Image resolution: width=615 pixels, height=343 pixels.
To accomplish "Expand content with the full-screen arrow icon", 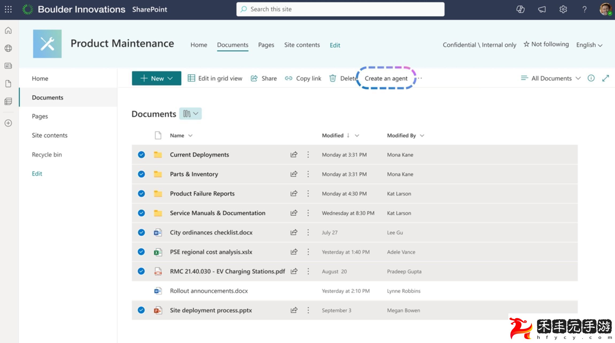I will pyautogui.click(x=606, y=78).
